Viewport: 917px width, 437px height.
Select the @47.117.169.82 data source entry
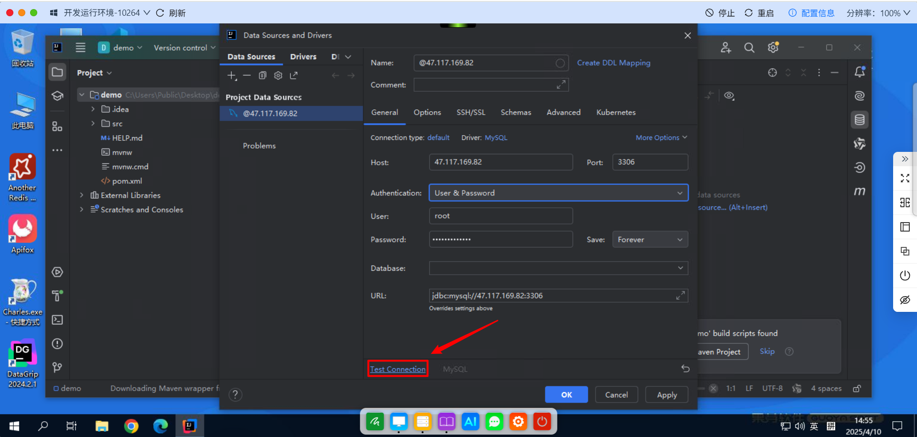click(x=291, y=113)
